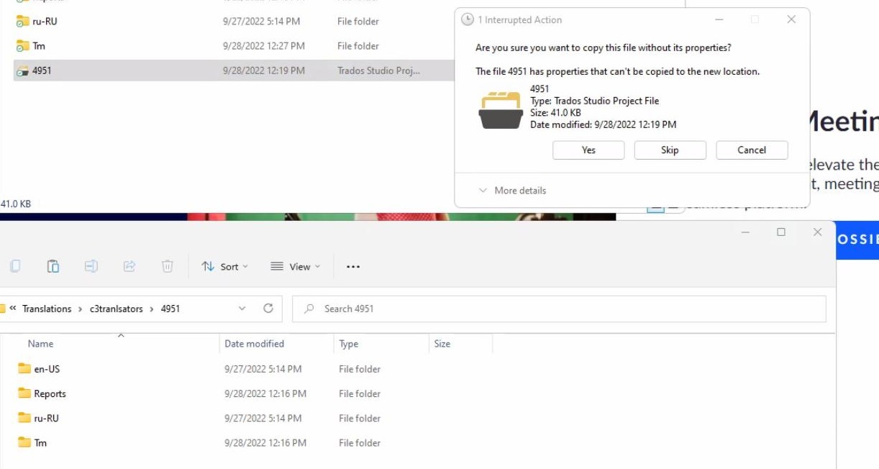Click en-US folder icon

pyautogui.click(x=24, y=369)
